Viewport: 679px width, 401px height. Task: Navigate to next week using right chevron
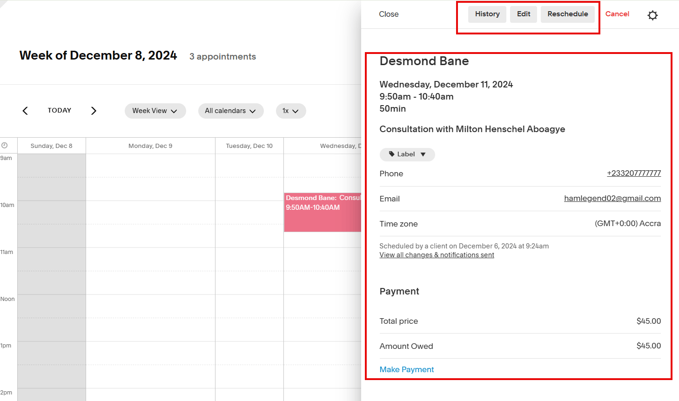pyautogui.click(x=94, y=110)
